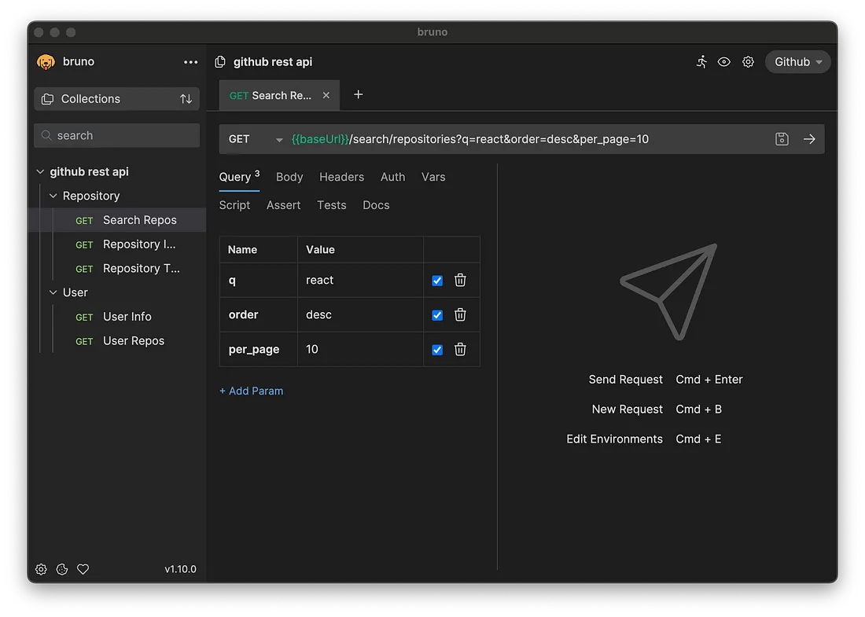The height and width of the screenshot is (617, 865).
Task: Switch to the Assert tab
Action: pyautogui.click(x=284, y=205)
